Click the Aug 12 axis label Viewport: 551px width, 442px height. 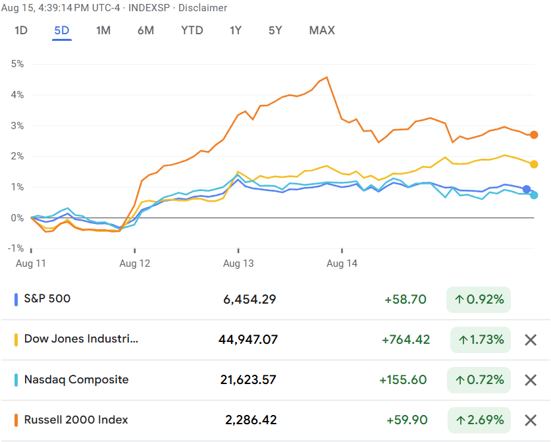(x=134, y=263)
